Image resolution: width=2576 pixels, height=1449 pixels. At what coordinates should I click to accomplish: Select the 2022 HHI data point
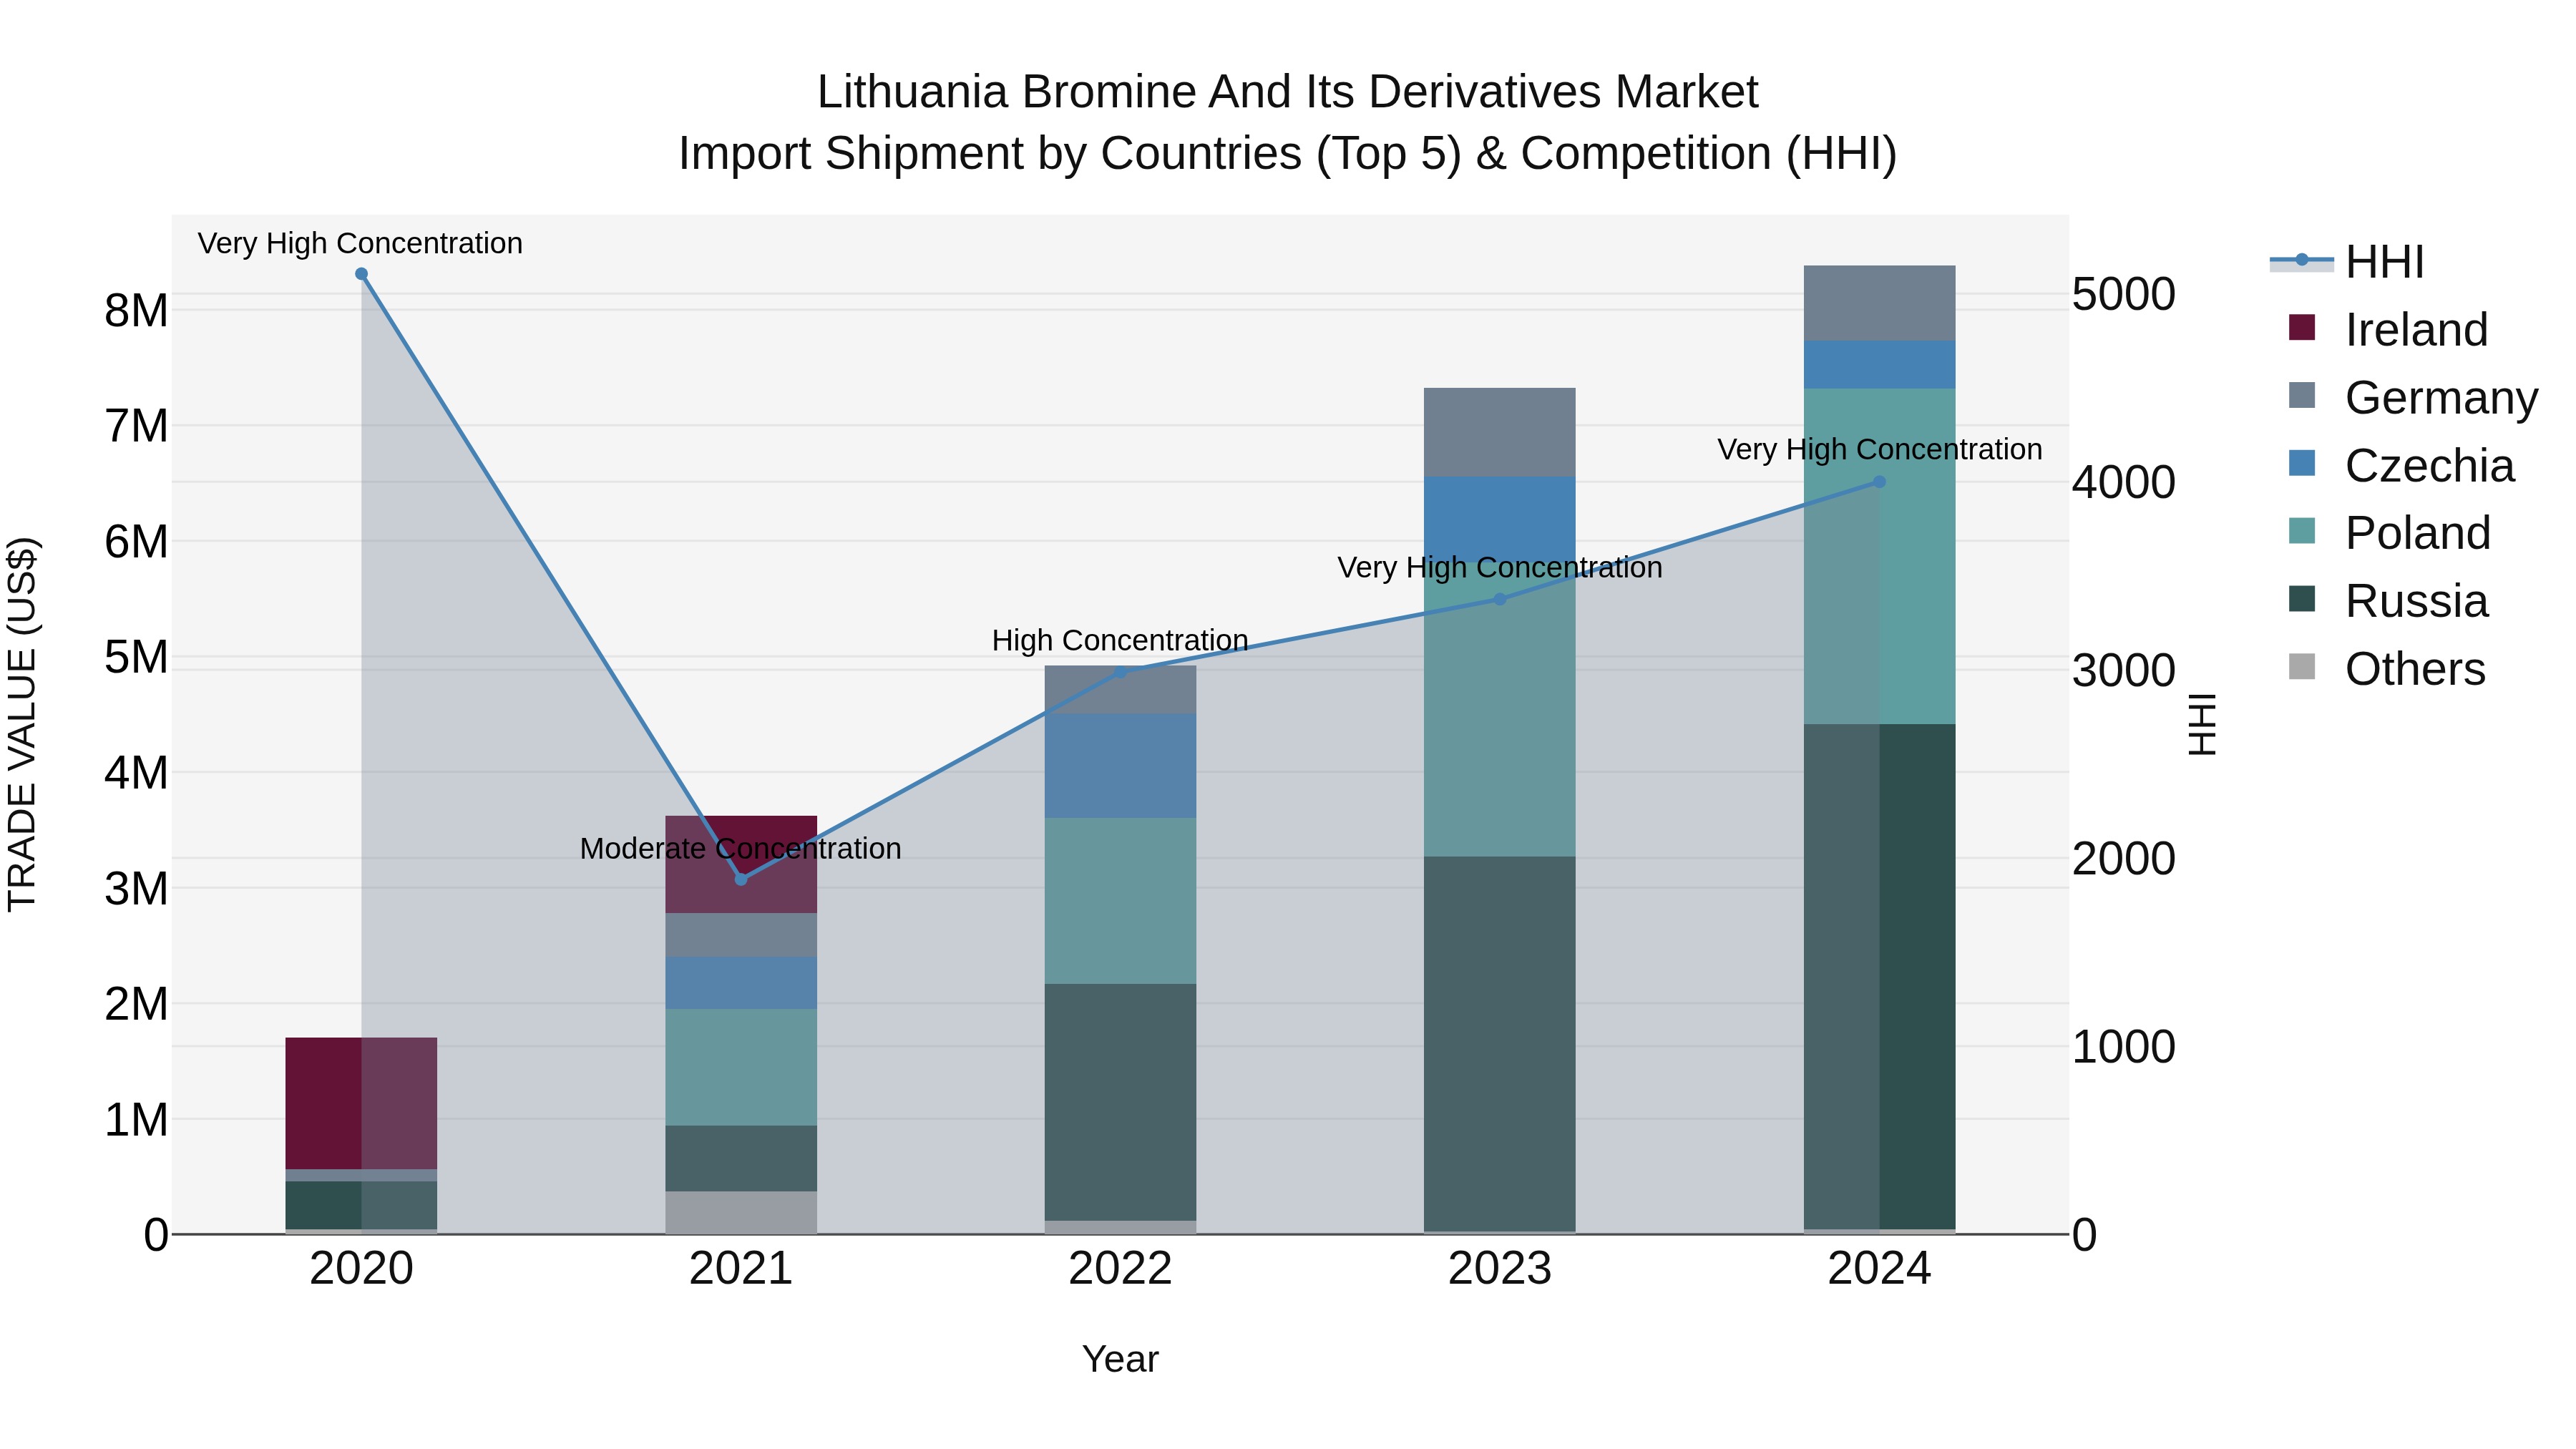pyautogui.click(x=1120, y=671)
